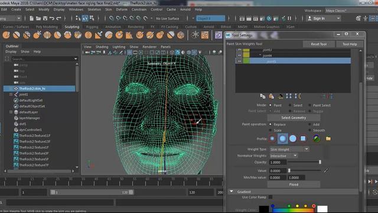Click the Open scene folder icon
378x213 pixels.
point(38,18)
